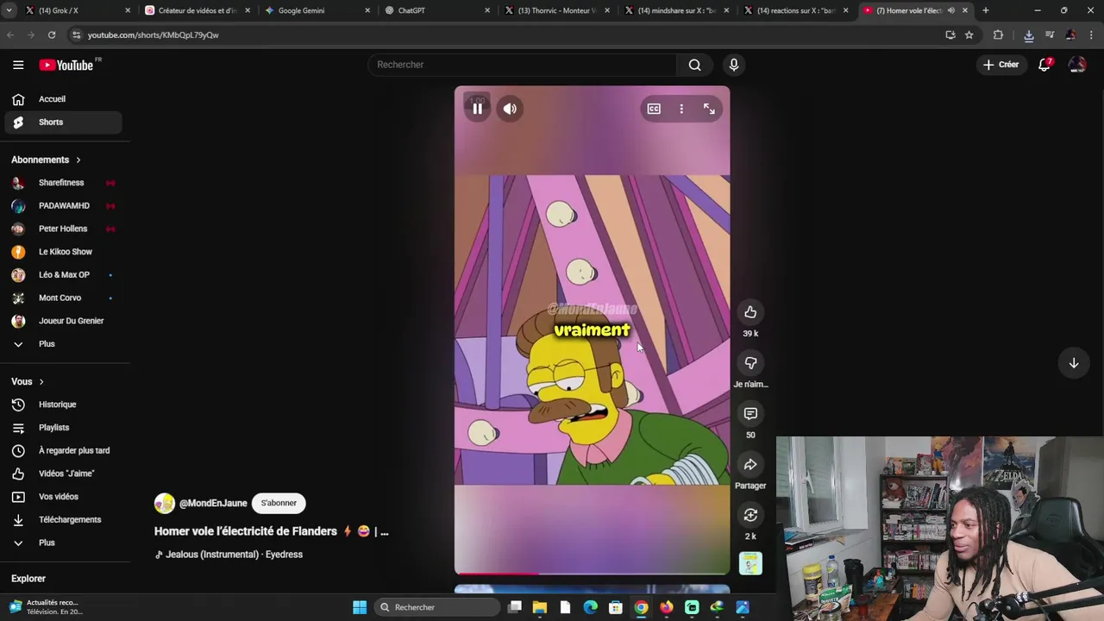Focus the Rechercher search field
The image size is (1104, 621).
[523, 65]
